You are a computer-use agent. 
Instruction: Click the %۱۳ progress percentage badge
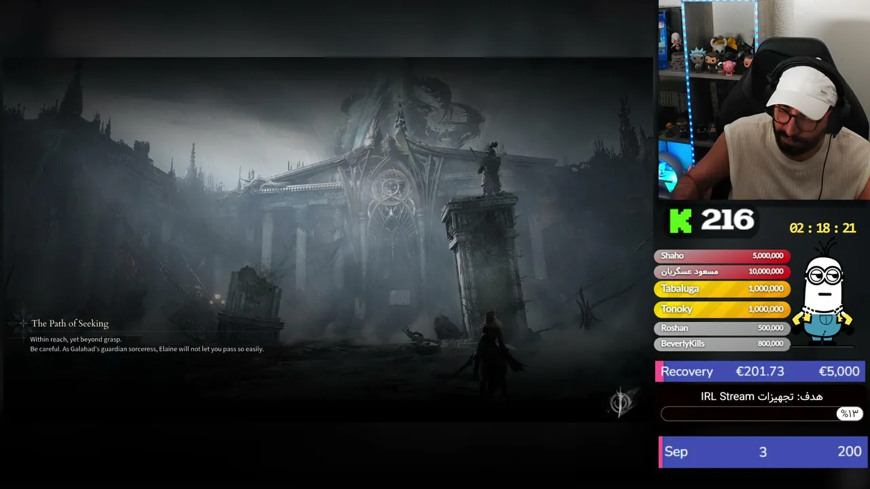[850, 414]
